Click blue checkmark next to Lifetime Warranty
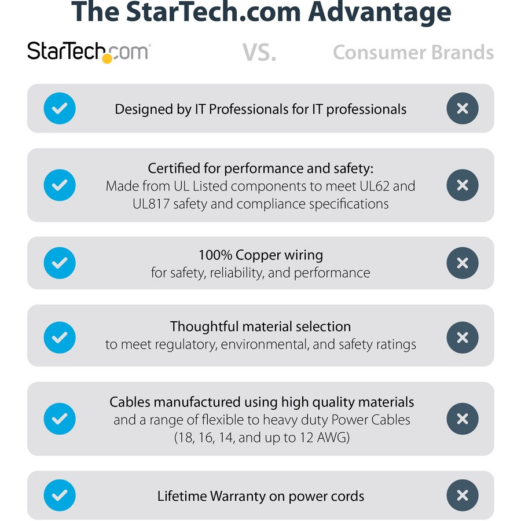This screenshot has height=521, width=521. tap(60, 496)
